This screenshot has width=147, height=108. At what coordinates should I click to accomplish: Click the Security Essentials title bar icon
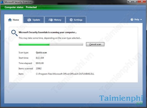coord(2,2)
